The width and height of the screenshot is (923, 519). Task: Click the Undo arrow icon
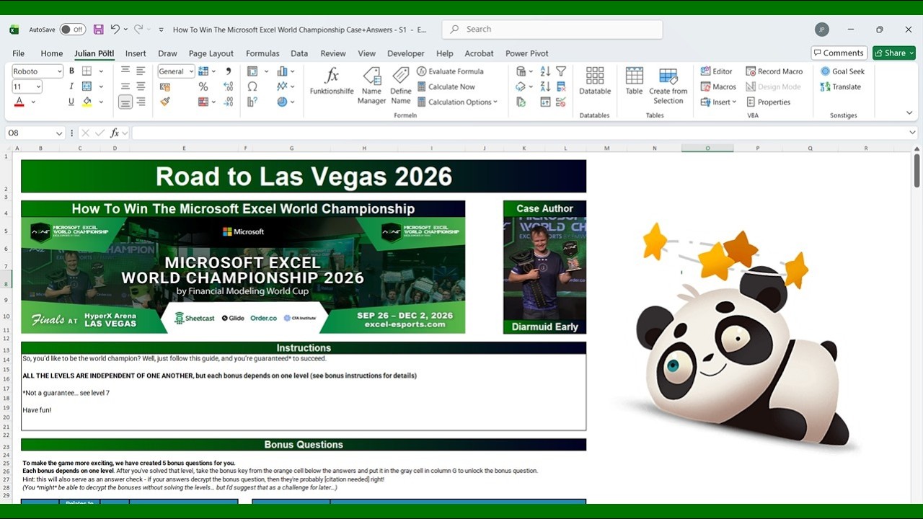pos(115,30)
